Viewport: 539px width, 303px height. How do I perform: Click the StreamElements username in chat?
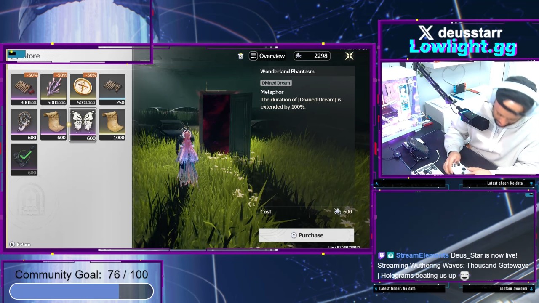click(422, 255)
